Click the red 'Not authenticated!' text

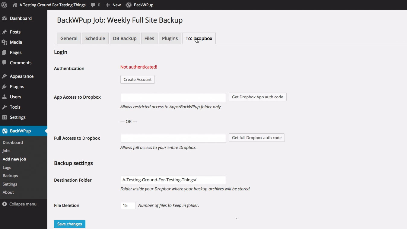point(138,67)
